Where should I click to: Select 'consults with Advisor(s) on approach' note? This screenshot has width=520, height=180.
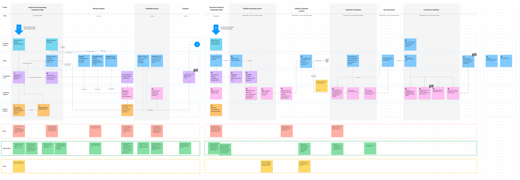[x=19, y=77]
